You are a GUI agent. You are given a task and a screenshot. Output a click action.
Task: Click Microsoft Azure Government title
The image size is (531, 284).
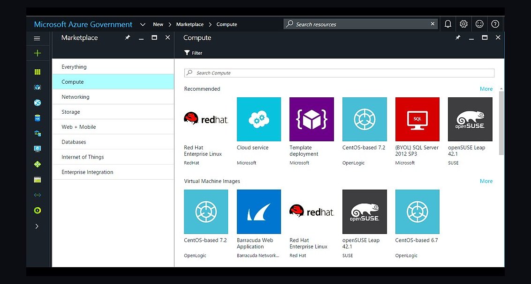click(83, 24)
